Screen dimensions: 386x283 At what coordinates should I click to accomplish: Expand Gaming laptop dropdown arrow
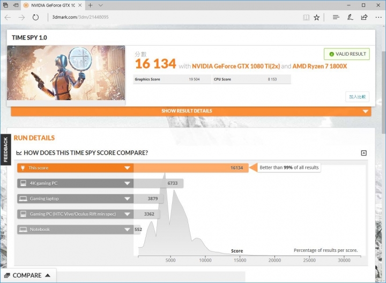(127, 199)
